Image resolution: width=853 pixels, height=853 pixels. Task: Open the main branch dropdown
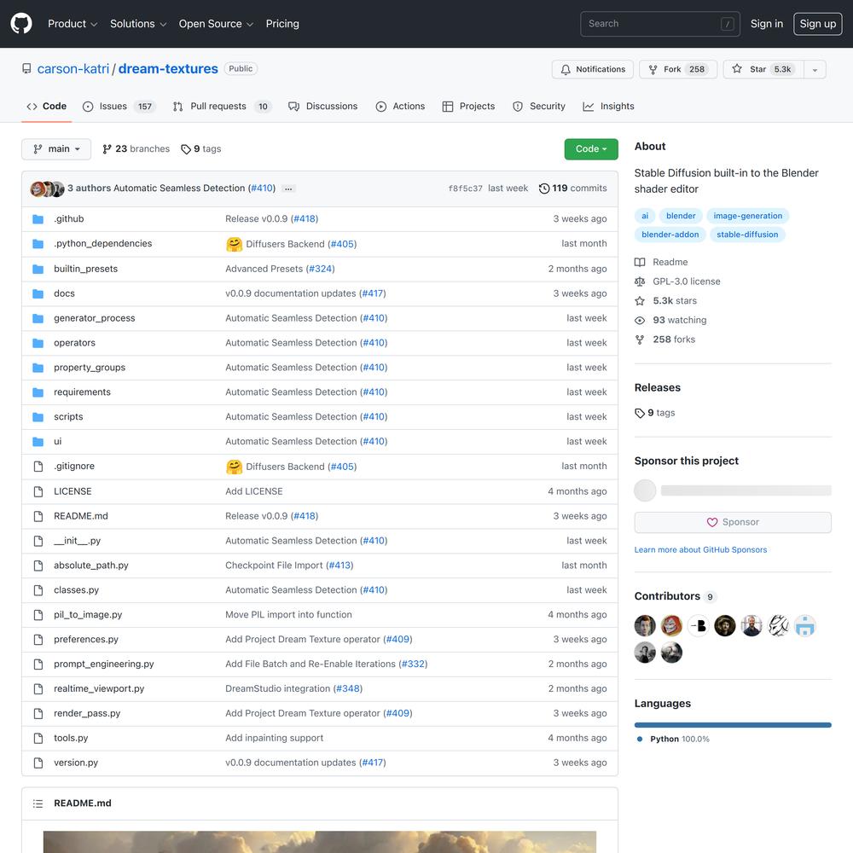point(56,148)
